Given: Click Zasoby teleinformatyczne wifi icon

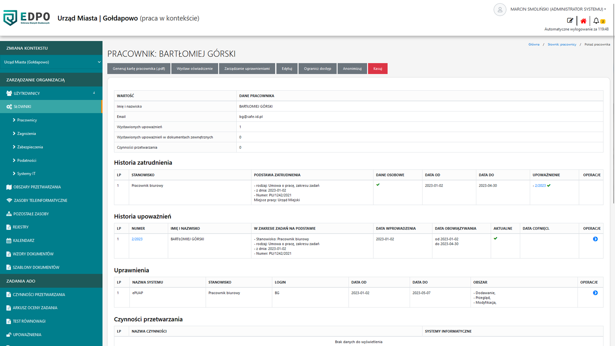Looking at the screenshot, I should point(9,201).
